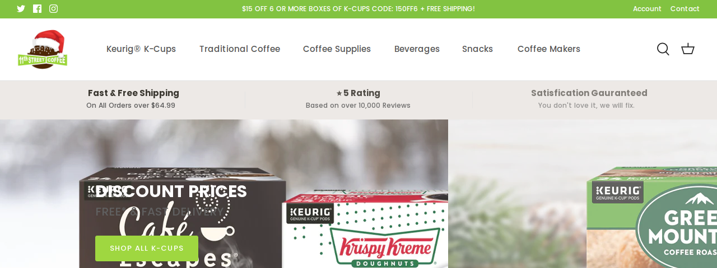Click the Shop All K-Cups button
The height and width of the screenshot is (268, 717).
click(x=147, y=248)
